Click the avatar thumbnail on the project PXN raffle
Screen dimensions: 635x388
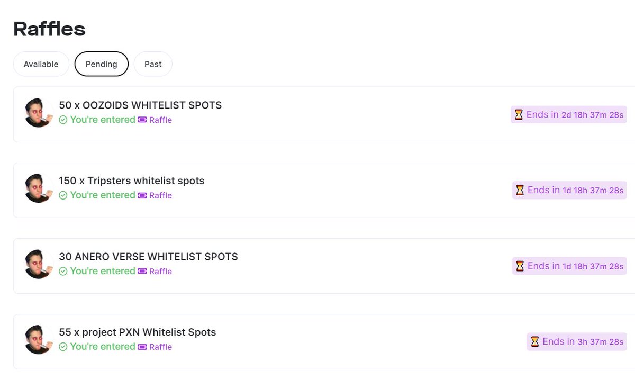coord(39,340)
